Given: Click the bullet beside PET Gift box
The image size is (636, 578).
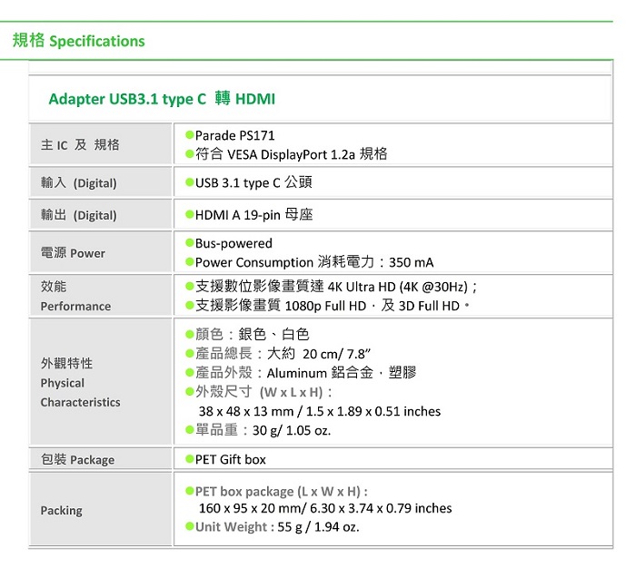Looking at the screenshot, I should pos(189,459).
